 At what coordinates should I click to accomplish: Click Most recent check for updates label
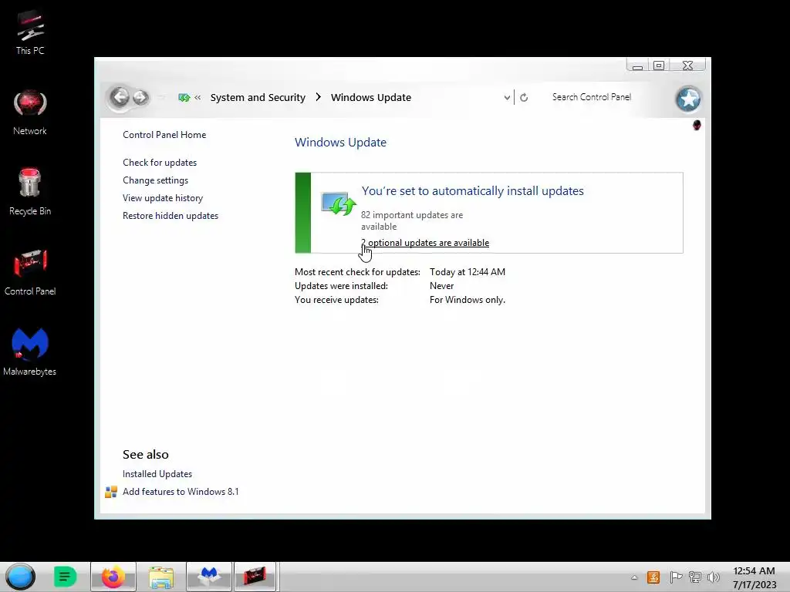[x=357, y=272]
